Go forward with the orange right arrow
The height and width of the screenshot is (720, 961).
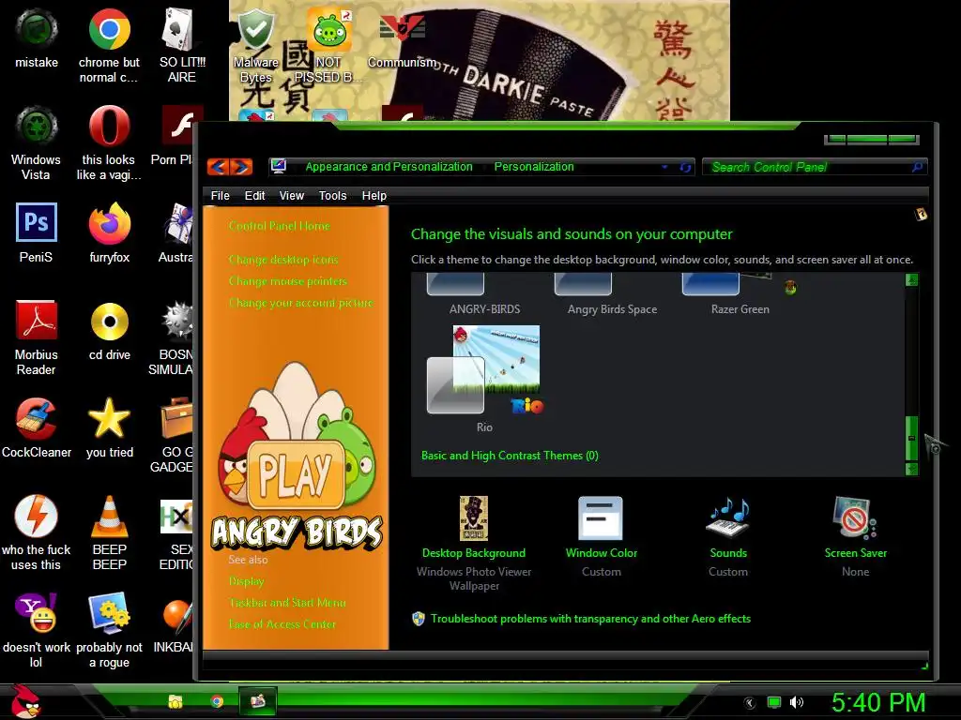point(241,167)
